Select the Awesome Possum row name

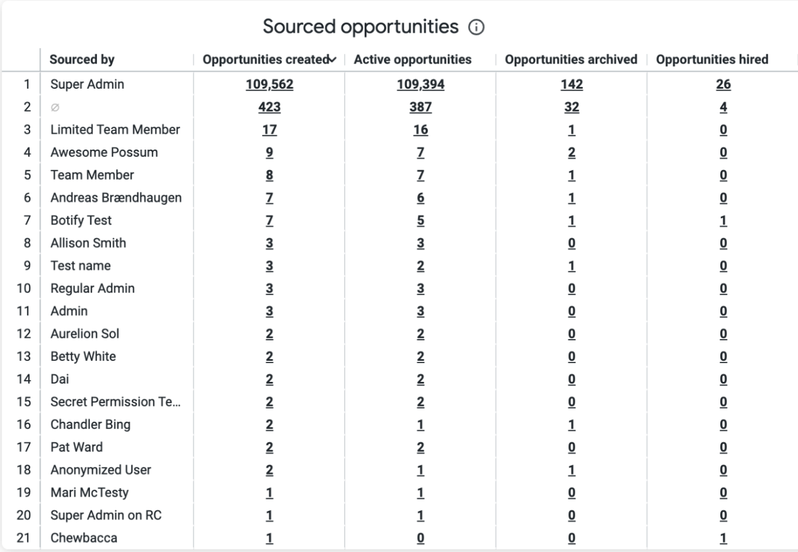104,153
